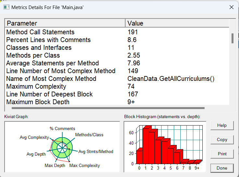
Task: Select the Classes and Interfaces row
Action: [x=39, y=48]
